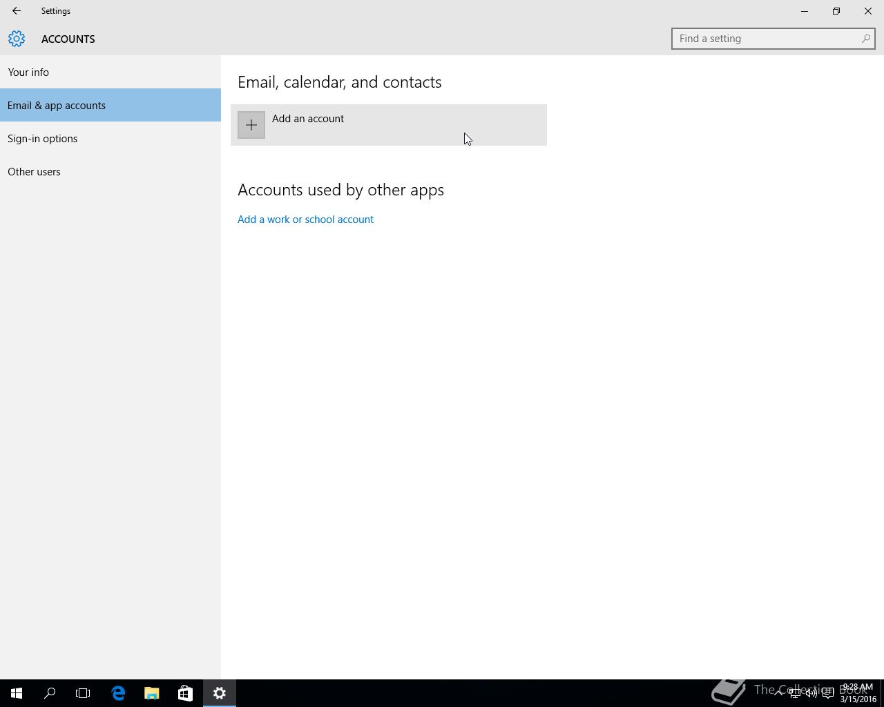Click the plus icon to add an account
Viewport: 884px width, 707px height.
(x=251, y=125)
